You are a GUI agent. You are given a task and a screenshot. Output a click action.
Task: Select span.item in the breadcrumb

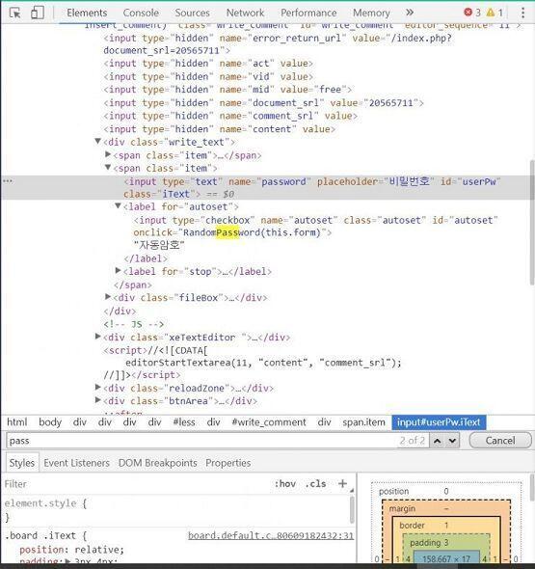point(363,422)
